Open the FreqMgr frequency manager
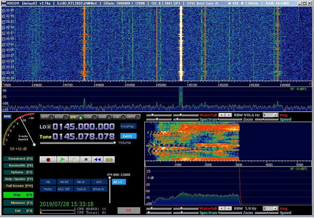The image size is (314, 218). [128, 126]
